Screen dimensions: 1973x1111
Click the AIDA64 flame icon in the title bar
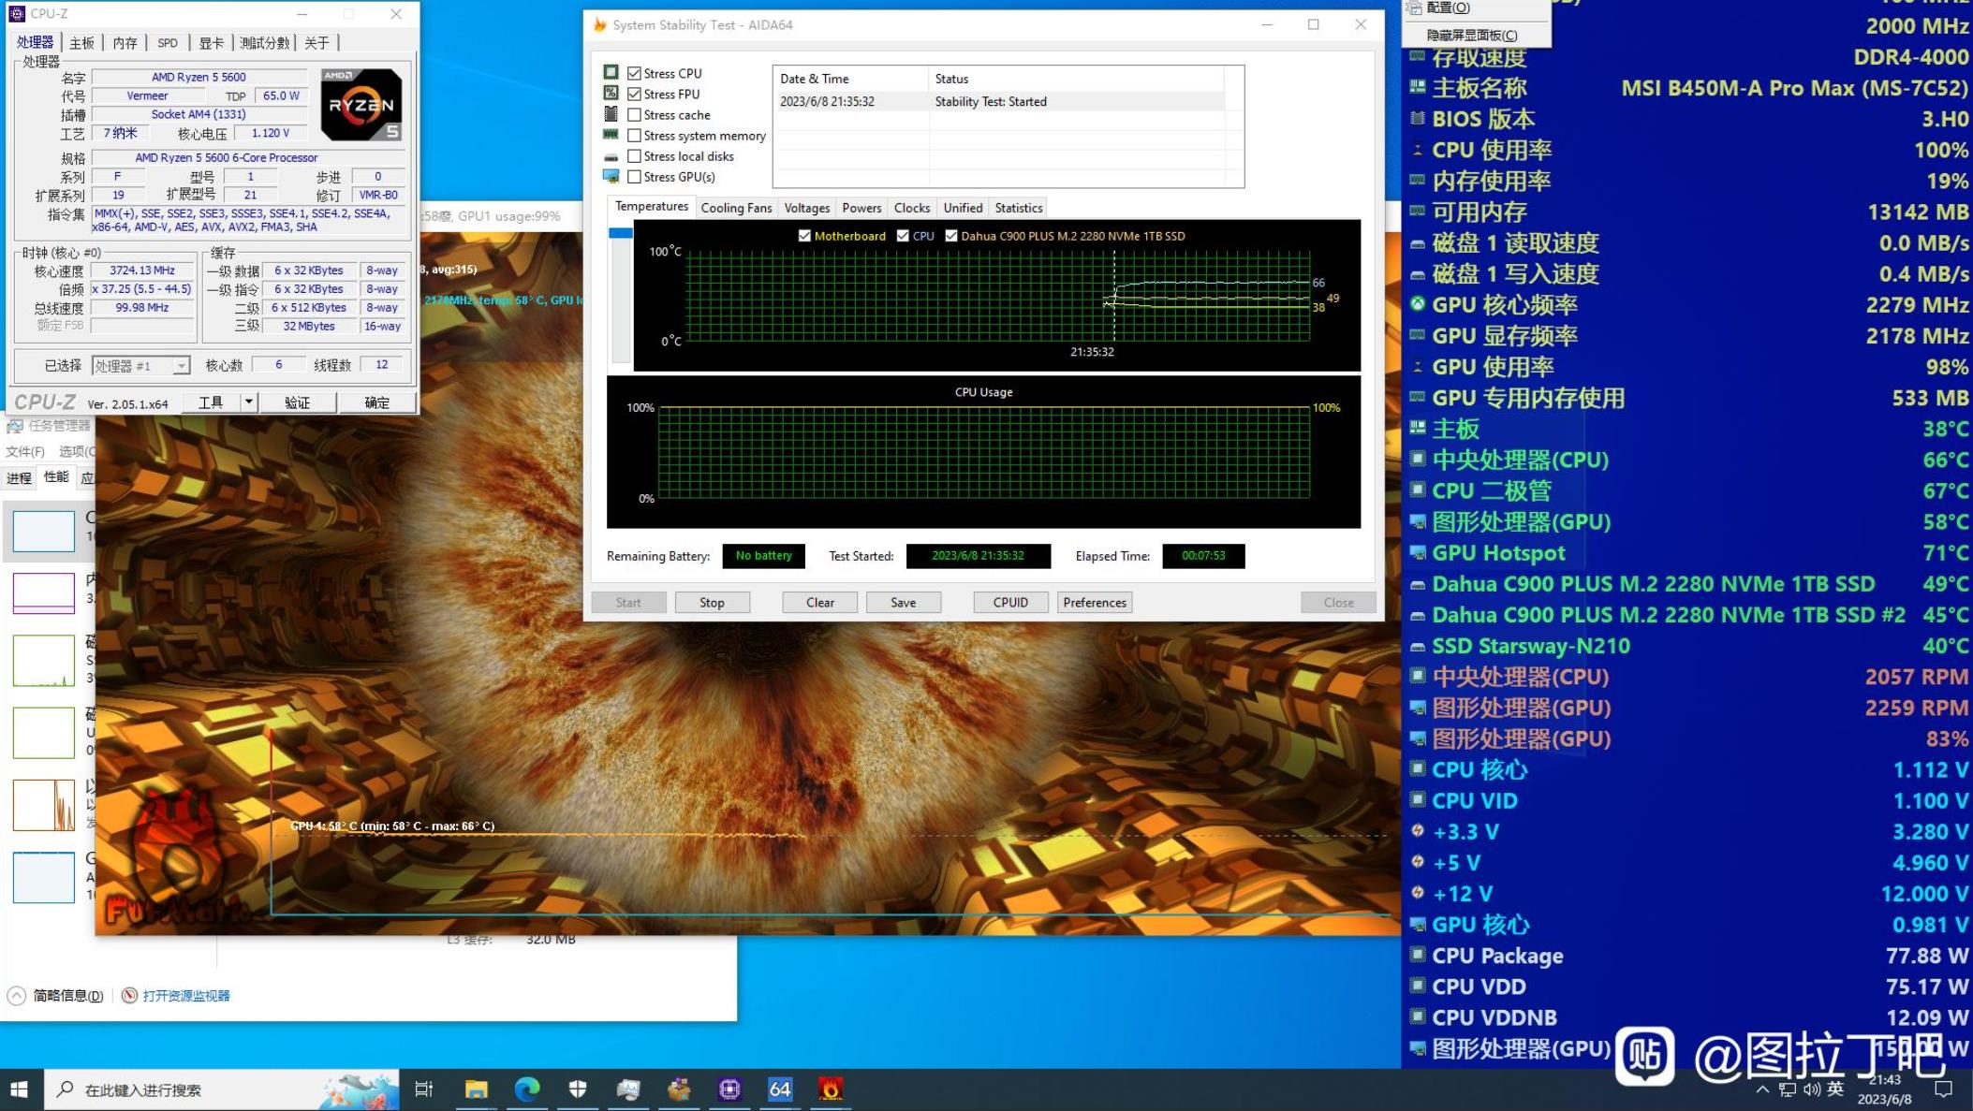tap(600, 25)
